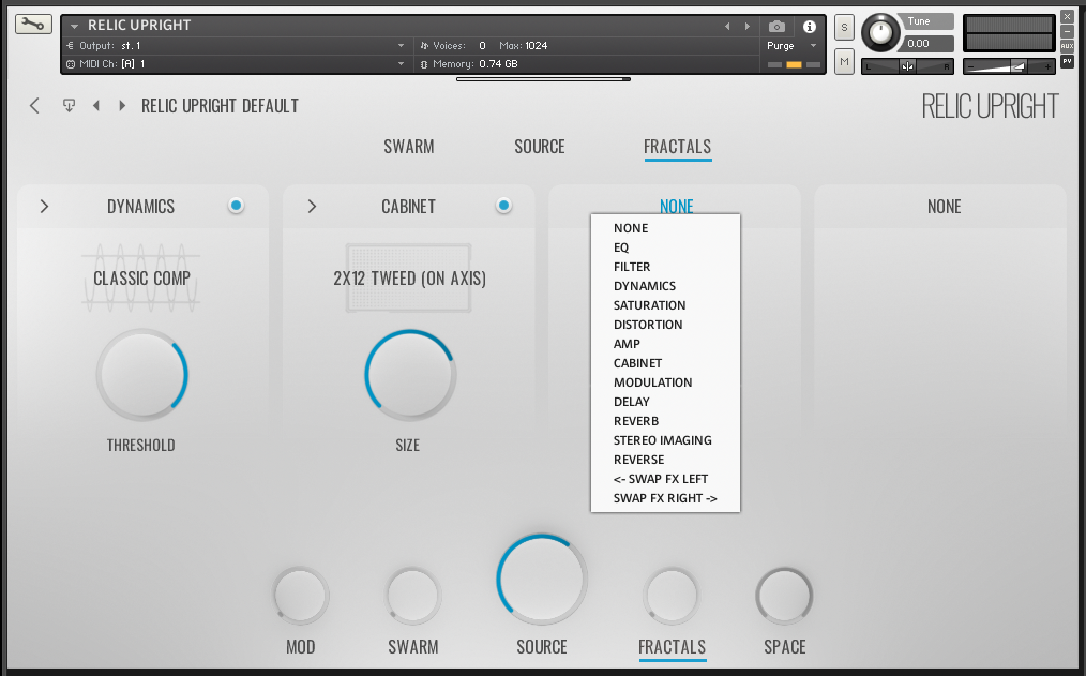Click the SWARM label in bottom row
Viewport: 1086px width, 676px height.
coord(413,647)
